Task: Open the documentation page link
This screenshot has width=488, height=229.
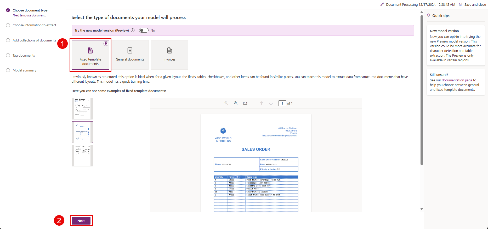Action: tap(457, 80)
